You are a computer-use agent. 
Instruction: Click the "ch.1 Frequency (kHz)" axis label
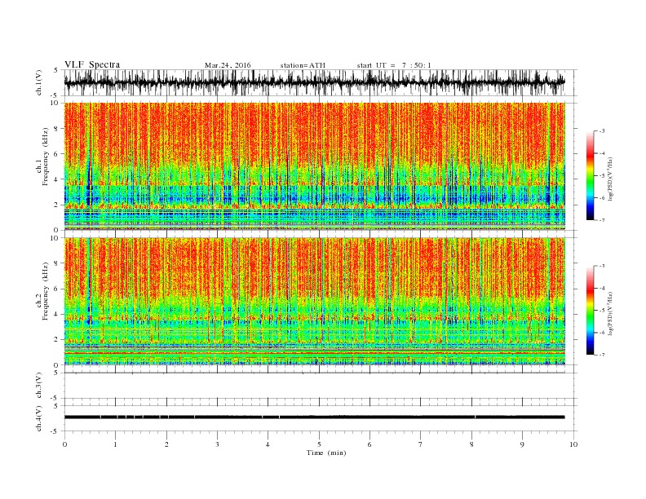pos(43,157)
